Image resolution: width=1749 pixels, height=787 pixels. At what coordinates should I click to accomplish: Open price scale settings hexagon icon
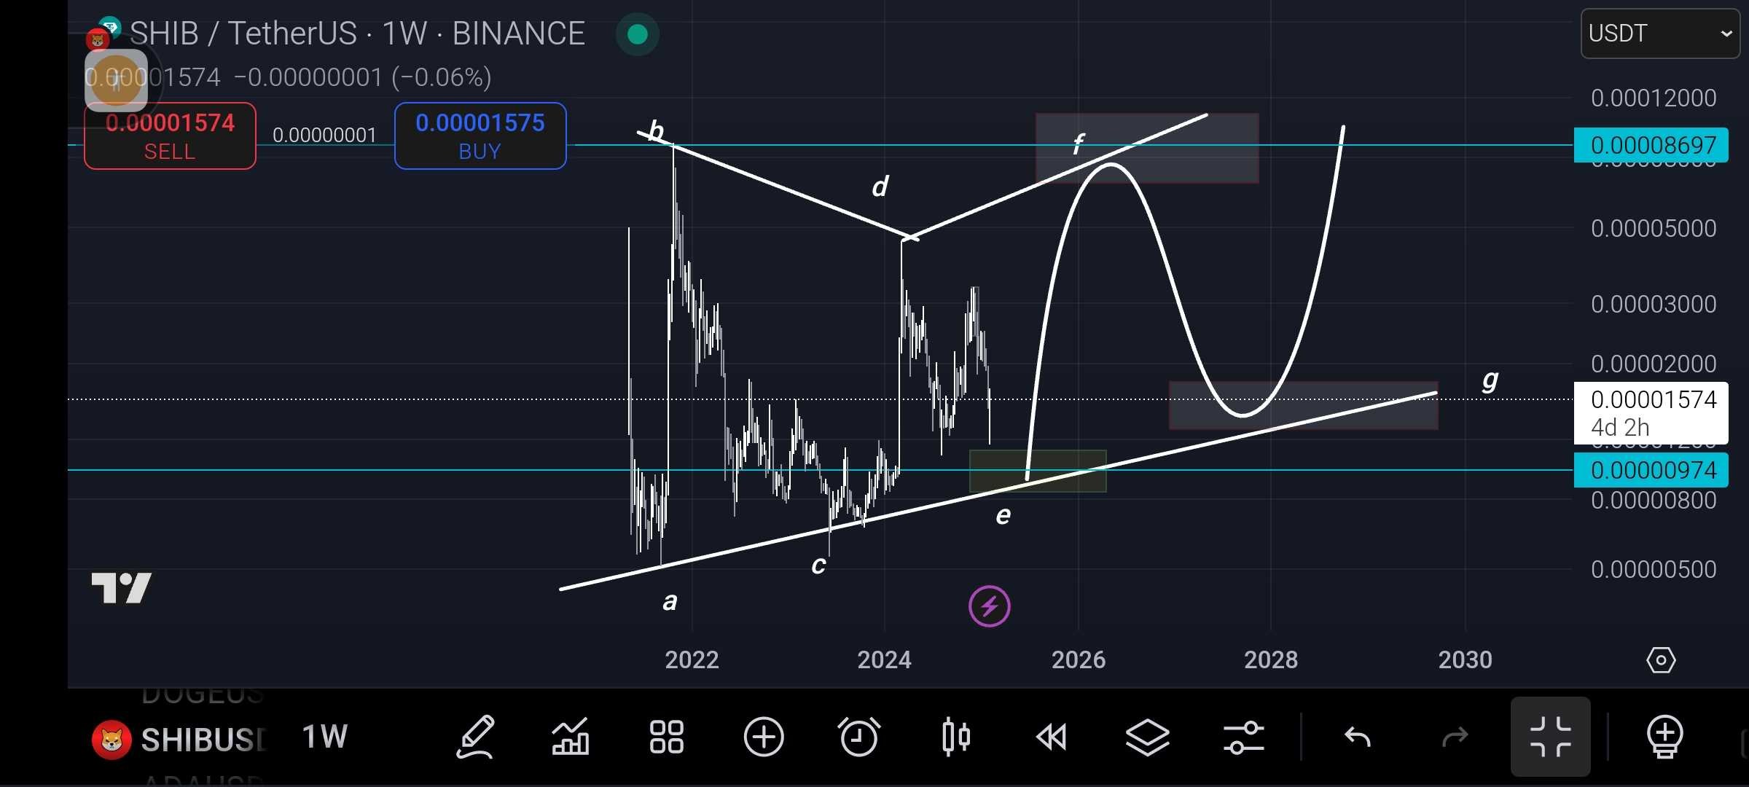(x=1661, y=661)
